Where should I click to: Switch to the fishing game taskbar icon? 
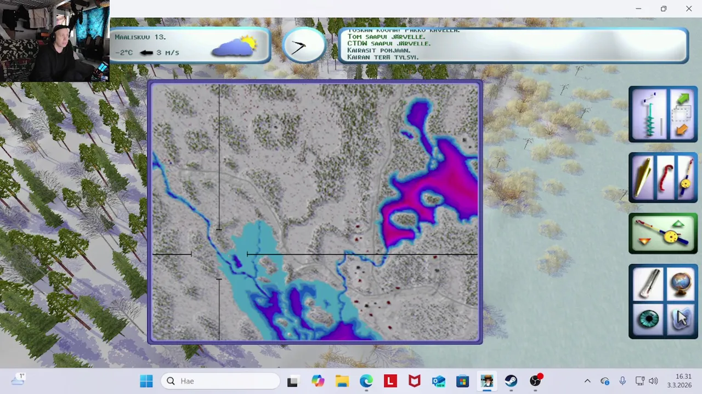point(486,381)
